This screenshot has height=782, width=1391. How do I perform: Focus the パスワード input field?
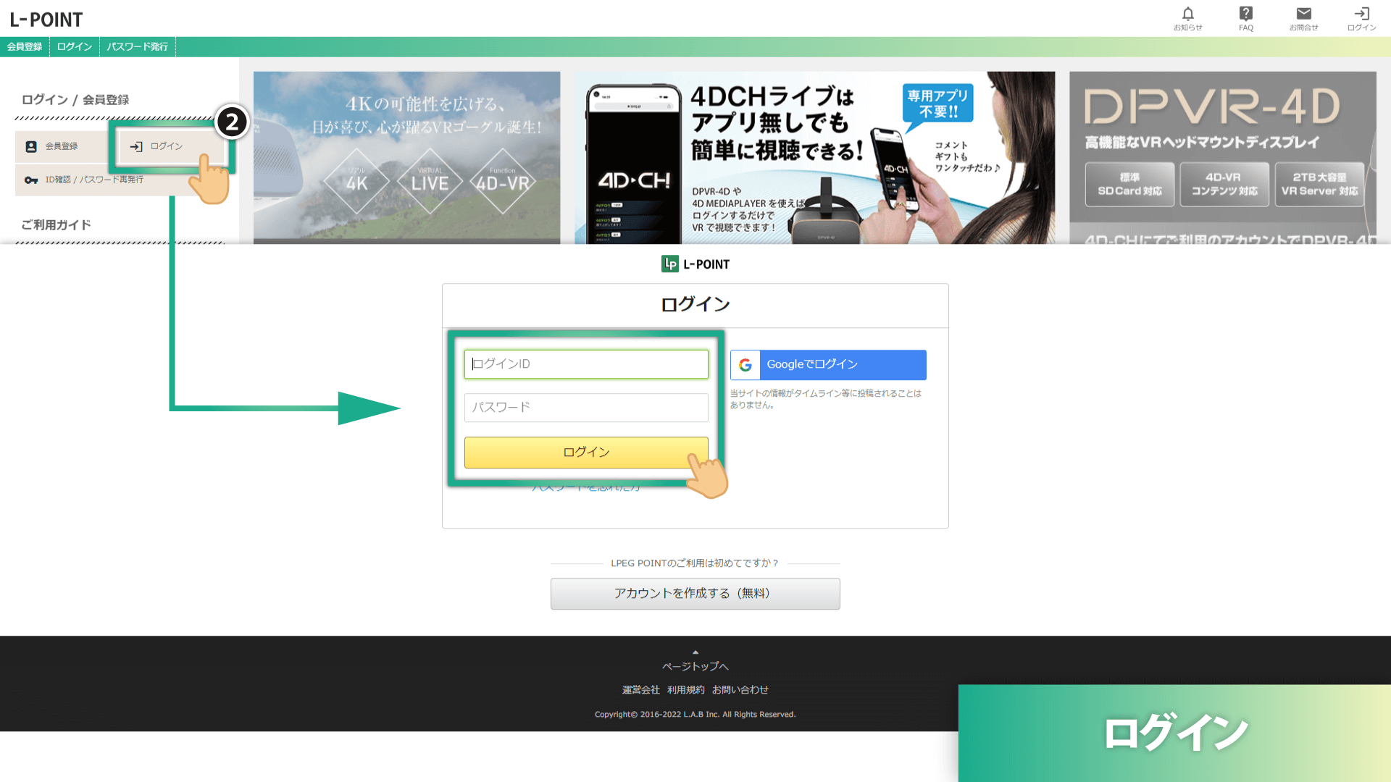click(x=586, y=408)
